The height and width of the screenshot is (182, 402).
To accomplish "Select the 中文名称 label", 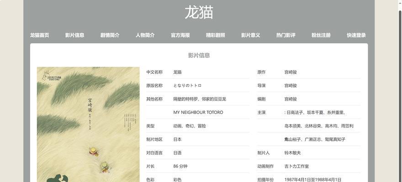I will pyautogui.click(x=154, y=72).
